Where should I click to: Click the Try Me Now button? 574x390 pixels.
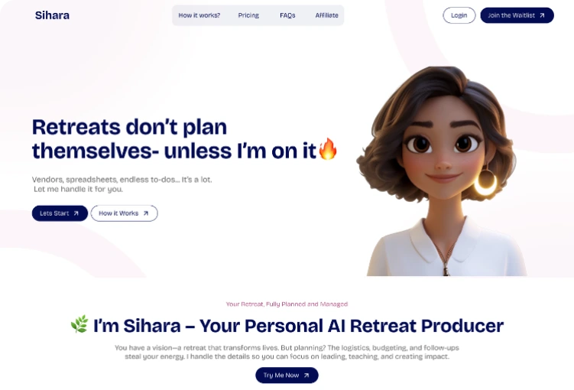pyautogui.click(x=287, y=375)
